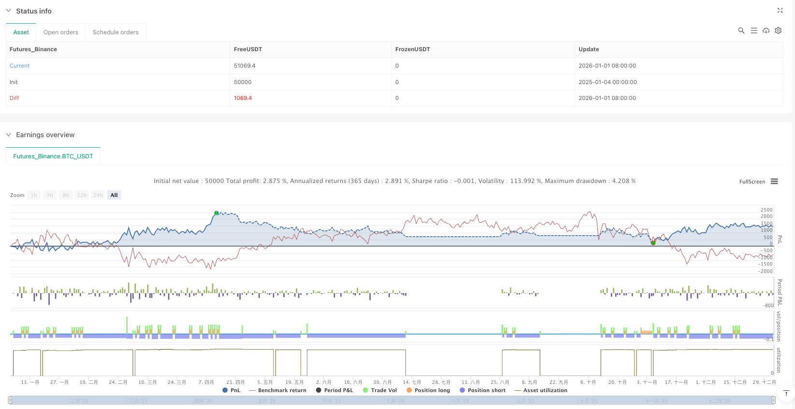Click the scroll-to-top arrow button

click(786, 394)
